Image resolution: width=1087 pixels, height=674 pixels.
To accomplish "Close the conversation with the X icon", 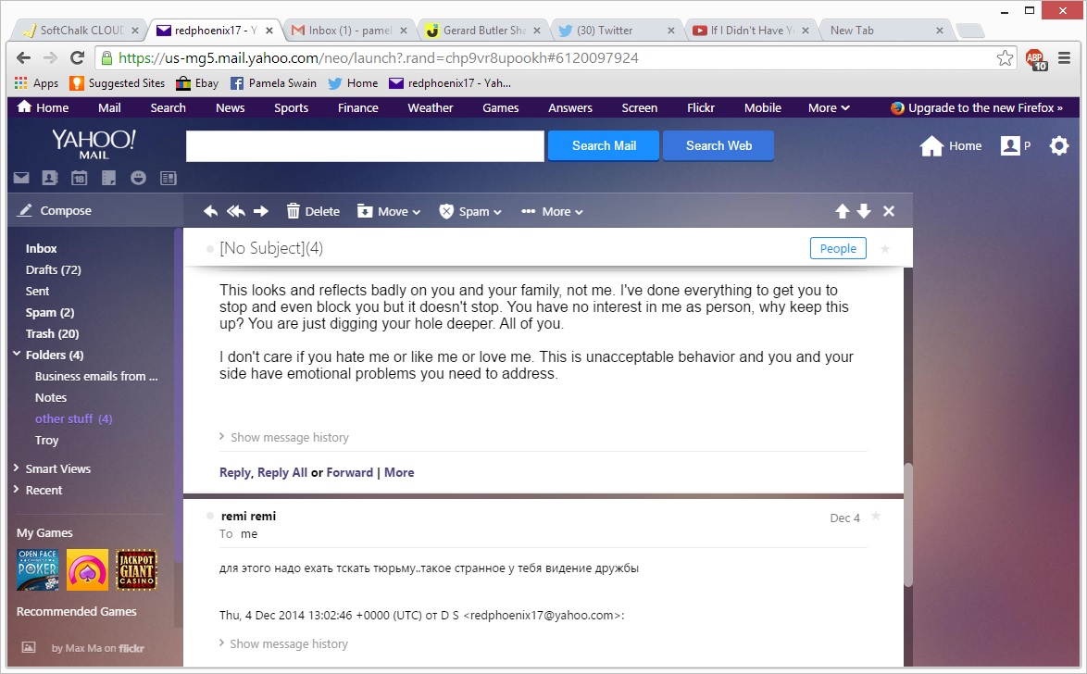I will pos(889,211).
